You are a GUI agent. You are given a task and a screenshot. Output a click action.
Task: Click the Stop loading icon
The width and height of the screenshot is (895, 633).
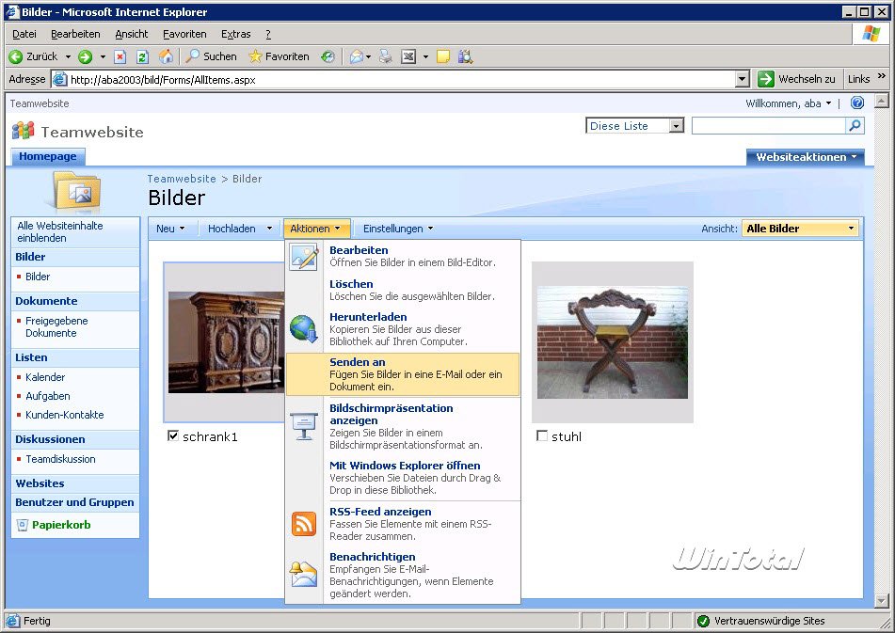coord(120,56)
